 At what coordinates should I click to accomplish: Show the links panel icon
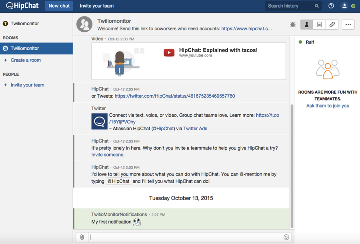(x=332, y=24)
